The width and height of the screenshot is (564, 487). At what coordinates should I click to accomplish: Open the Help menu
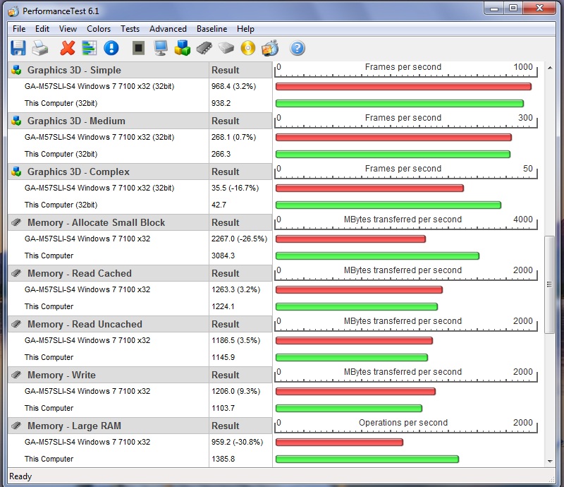[245, 29]
